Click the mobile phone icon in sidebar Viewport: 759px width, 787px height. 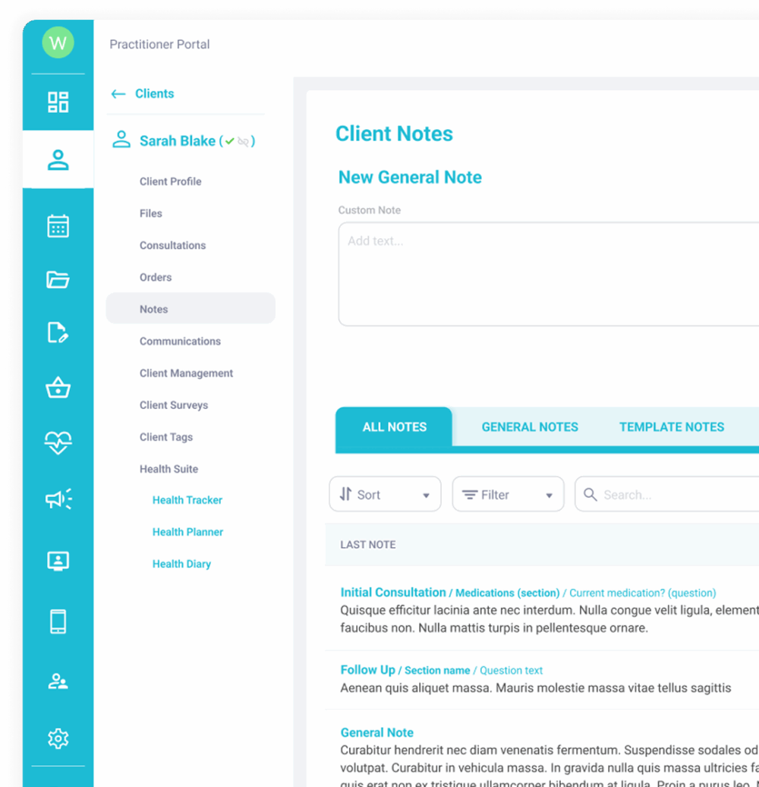point(58,622)
